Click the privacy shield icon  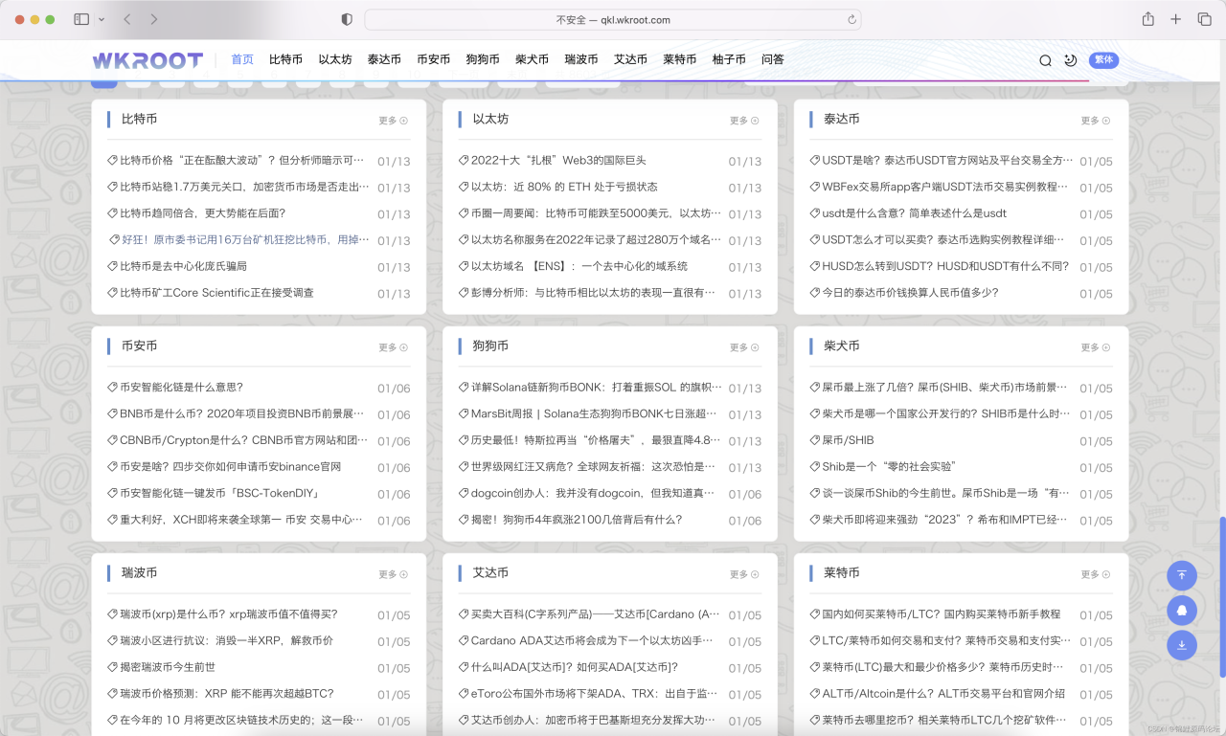347,19
